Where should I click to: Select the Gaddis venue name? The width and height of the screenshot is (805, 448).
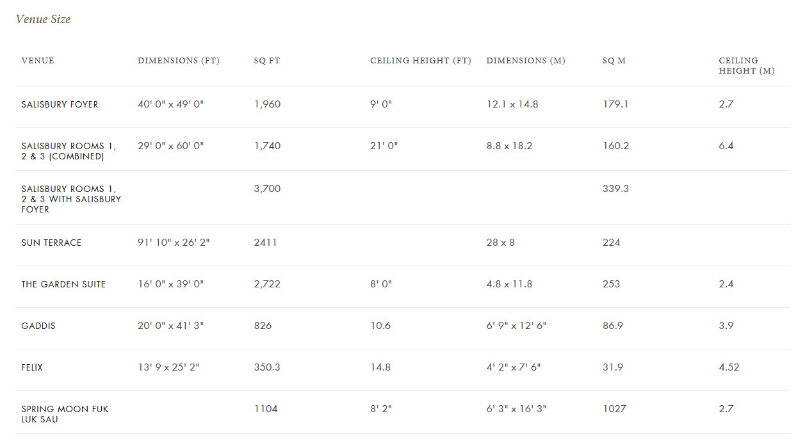pyautogui.click(x=38, y=326)
